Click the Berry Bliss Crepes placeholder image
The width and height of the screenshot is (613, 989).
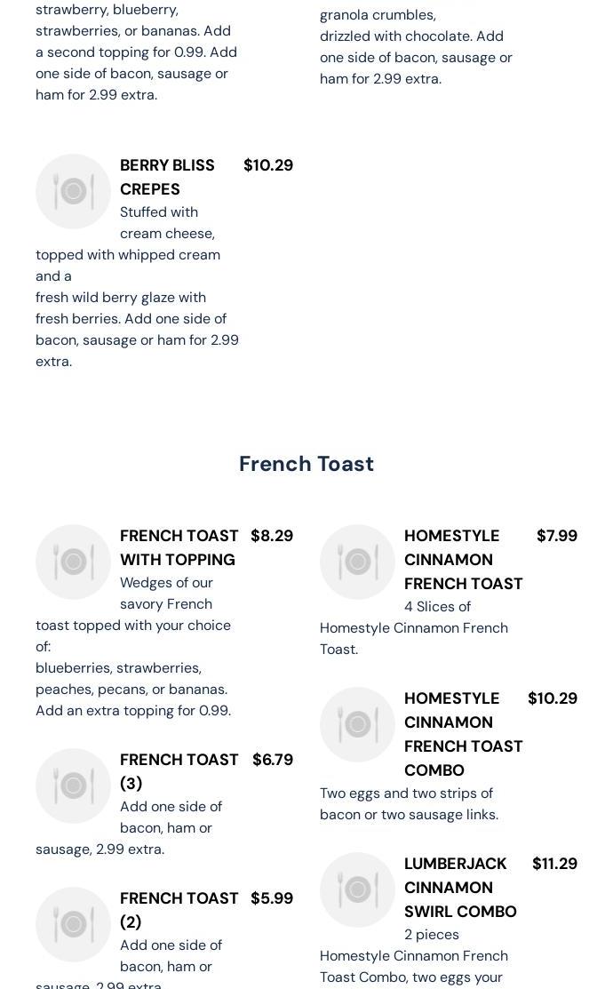(73, 191)
